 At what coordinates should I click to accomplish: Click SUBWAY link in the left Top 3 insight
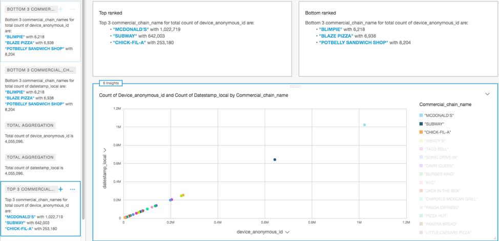point(15,223)
